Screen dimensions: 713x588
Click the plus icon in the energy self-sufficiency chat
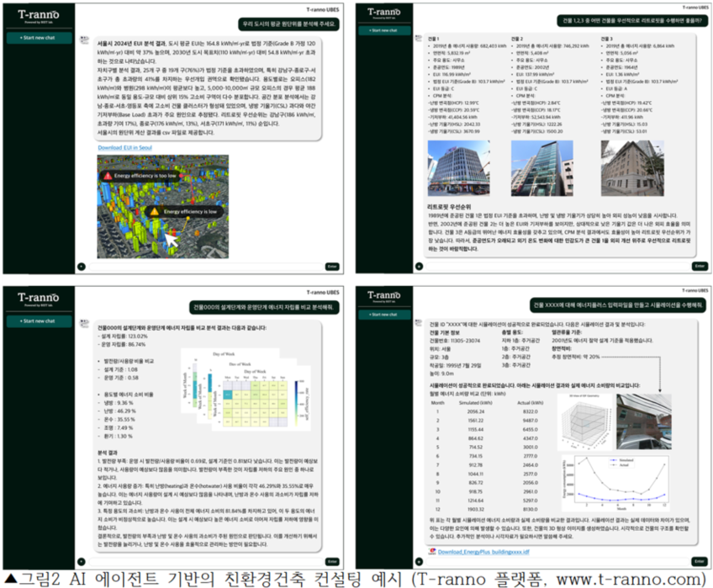pos(82,562)
